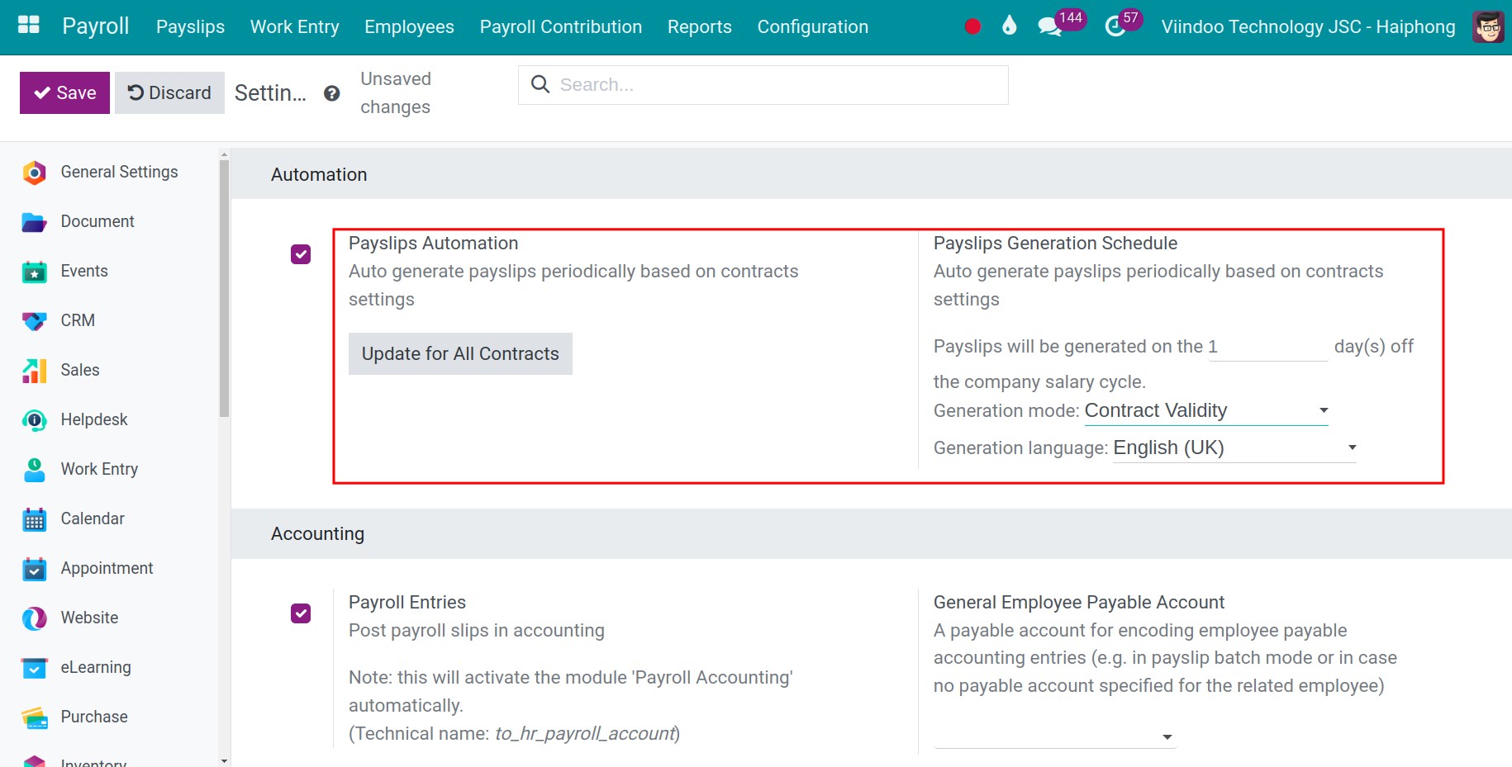
Task: Select the Appointment sidebar icon
Action: 34,568
